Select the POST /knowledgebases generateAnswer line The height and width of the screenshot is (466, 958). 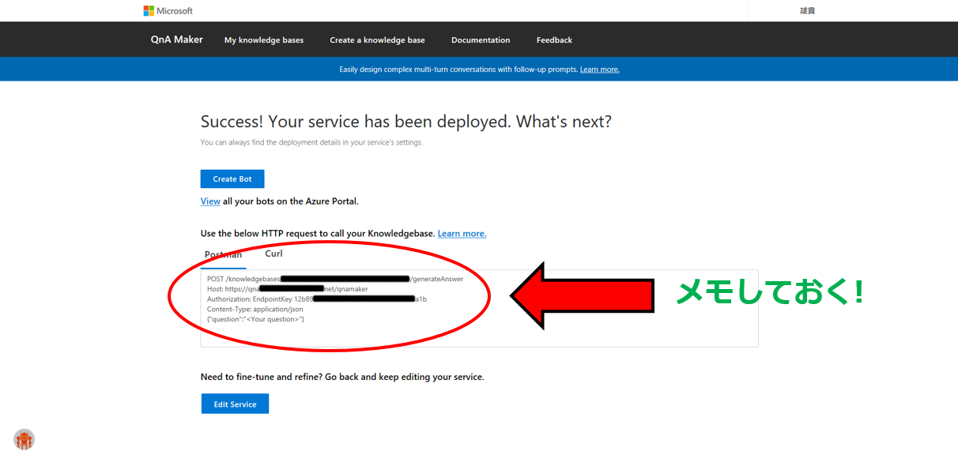[x=335, y=279]
